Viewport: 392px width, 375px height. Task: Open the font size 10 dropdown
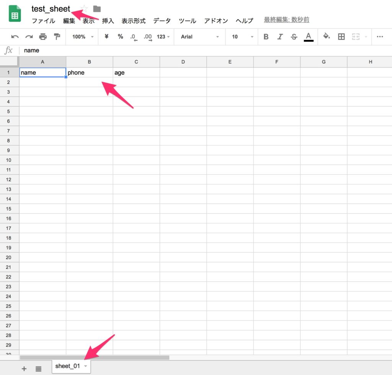pos(242,37)
